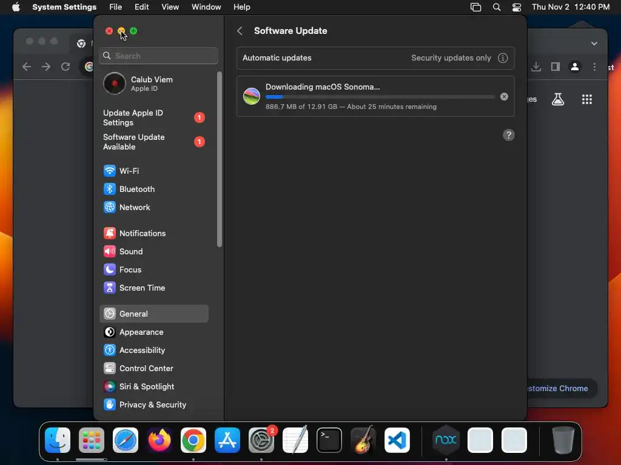The width and height of the screenshot is (621, 465).
Task: Click the macOS Sonoma download progress bar
Action: click(380, 97)
